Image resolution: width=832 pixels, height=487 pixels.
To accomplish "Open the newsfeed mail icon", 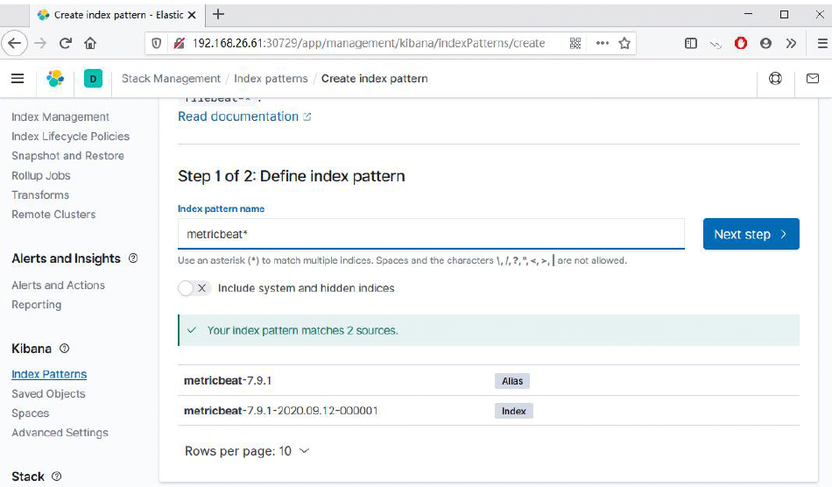I will point(813,79).
